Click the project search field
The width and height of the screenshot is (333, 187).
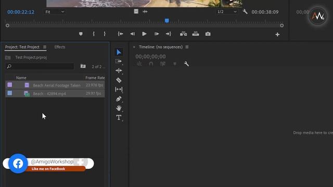tap(40, 66)
